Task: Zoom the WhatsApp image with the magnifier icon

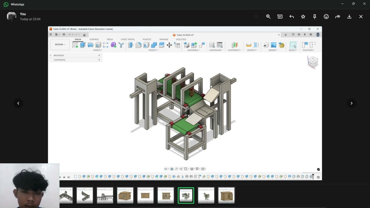Action: (x=268, y=16)
